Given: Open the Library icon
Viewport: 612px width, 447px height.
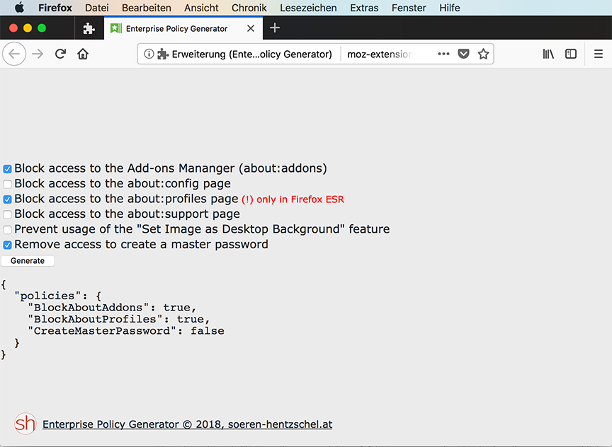Looking at the screenshot, I should pos(548,54).
